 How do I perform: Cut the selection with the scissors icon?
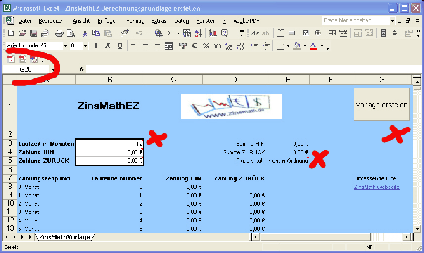pos(85,33)
